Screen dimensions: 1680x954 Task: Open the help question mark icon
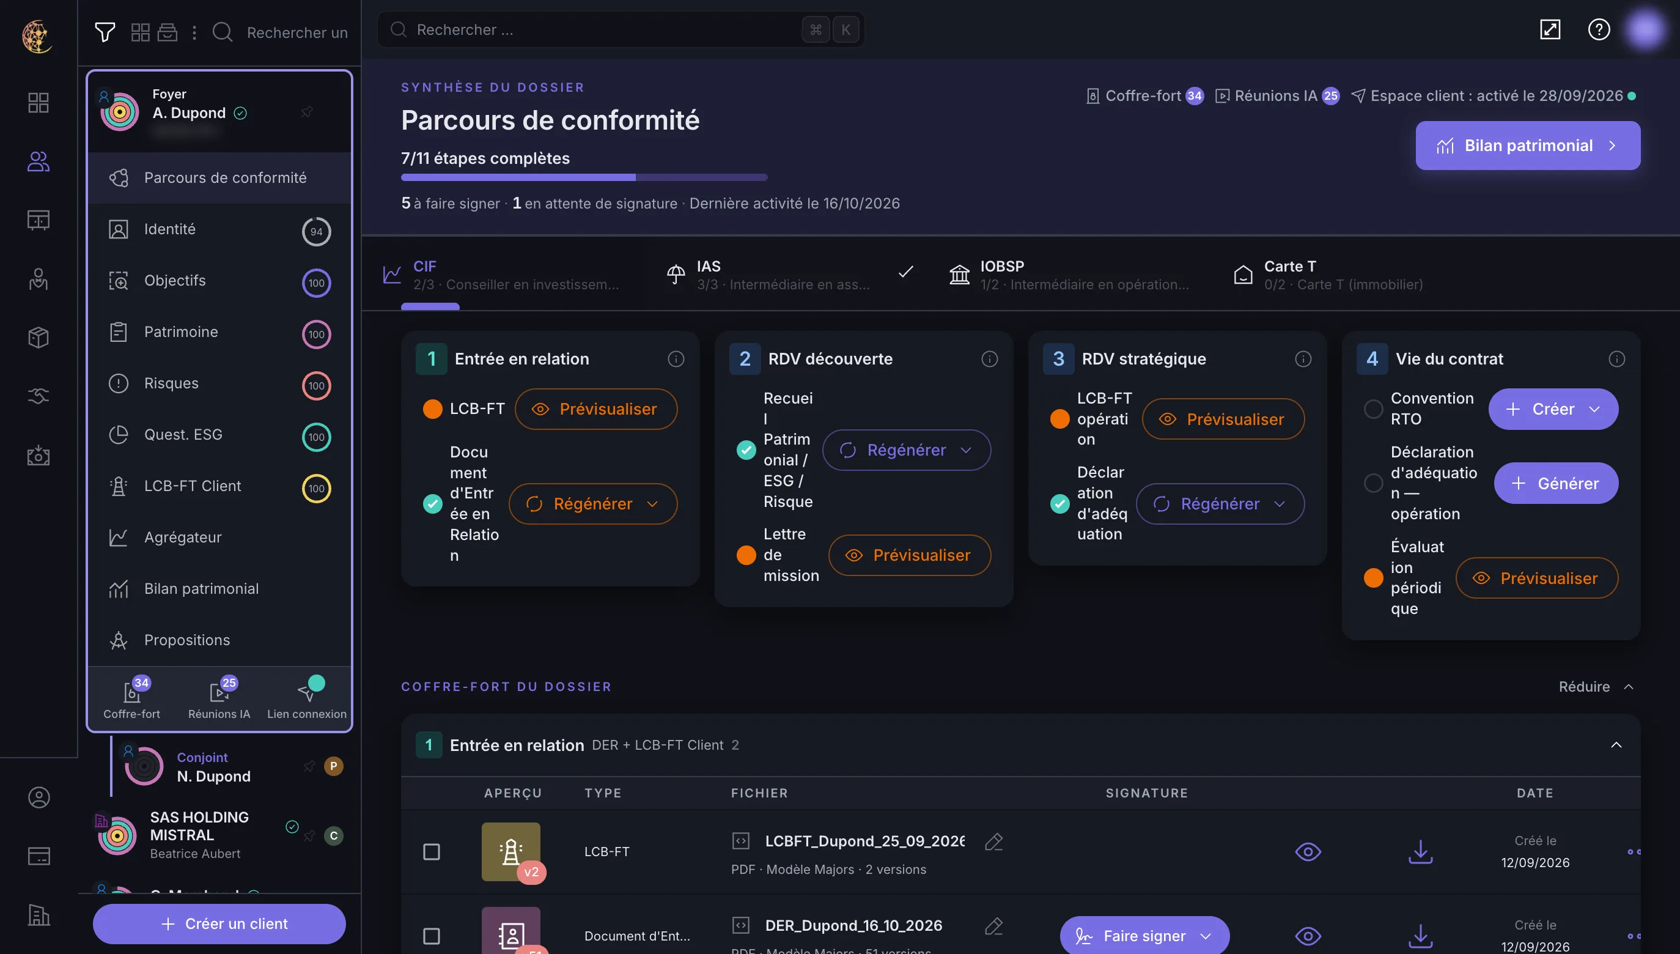coord(1599,29)
